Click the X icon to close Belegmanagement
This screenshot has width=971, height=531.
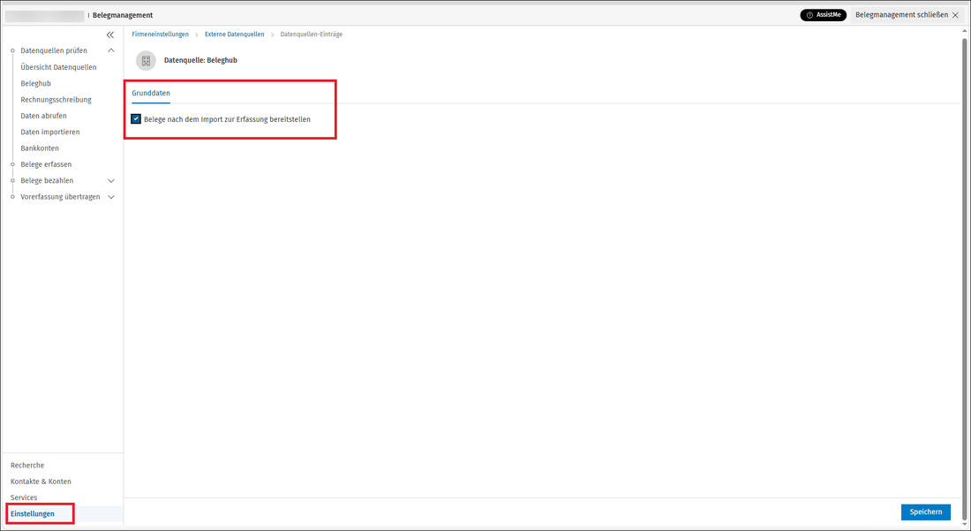point(955,15)
